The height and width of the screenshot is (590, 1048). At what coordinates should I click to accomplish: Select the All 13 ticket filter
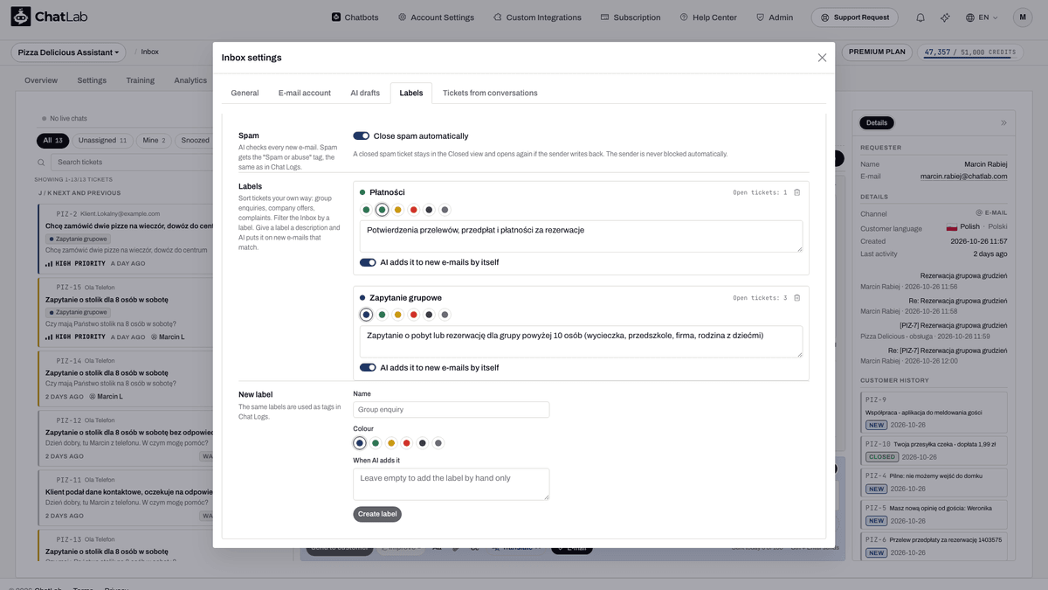click(x=53, y=140)
